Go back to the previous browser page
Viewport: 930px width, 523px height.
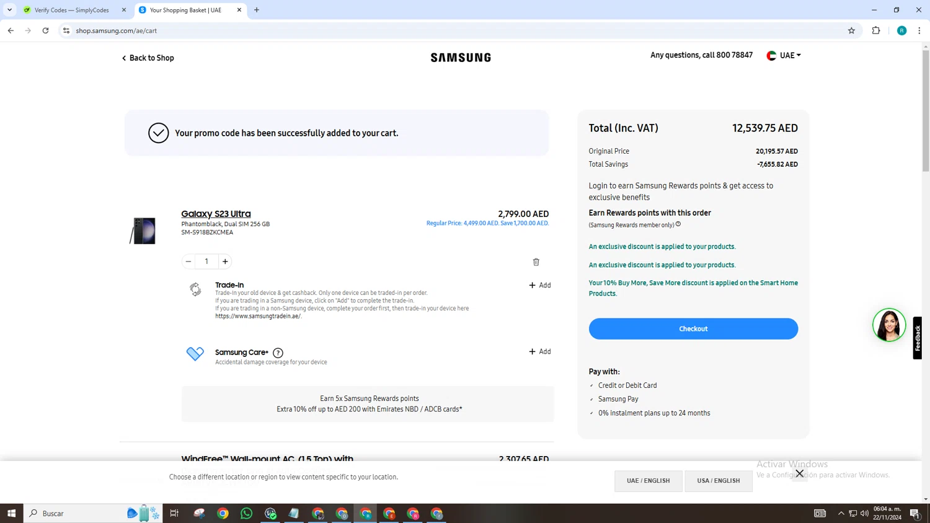pyautogui.click(x=11, y=30)
